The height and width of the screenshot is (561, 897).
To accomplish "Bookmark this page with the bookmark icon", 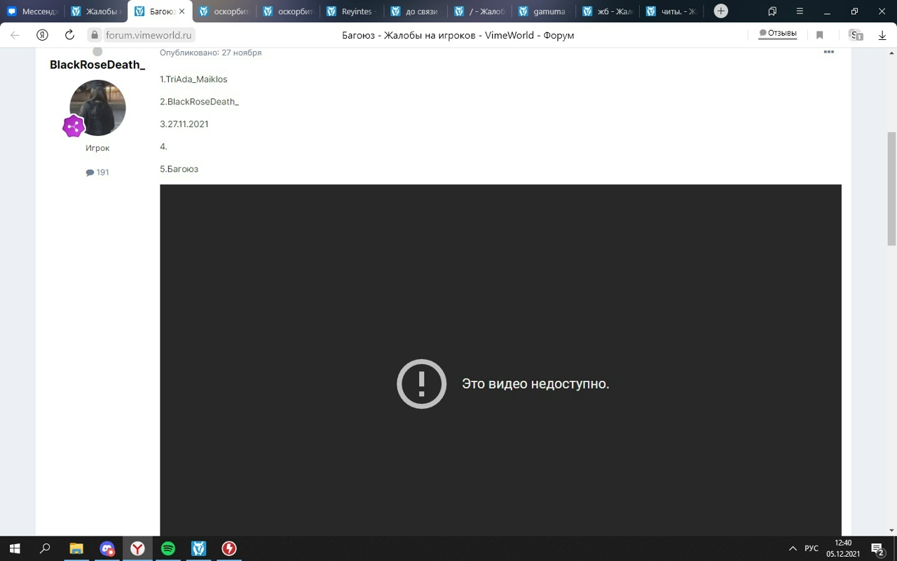I will (819, 35).
